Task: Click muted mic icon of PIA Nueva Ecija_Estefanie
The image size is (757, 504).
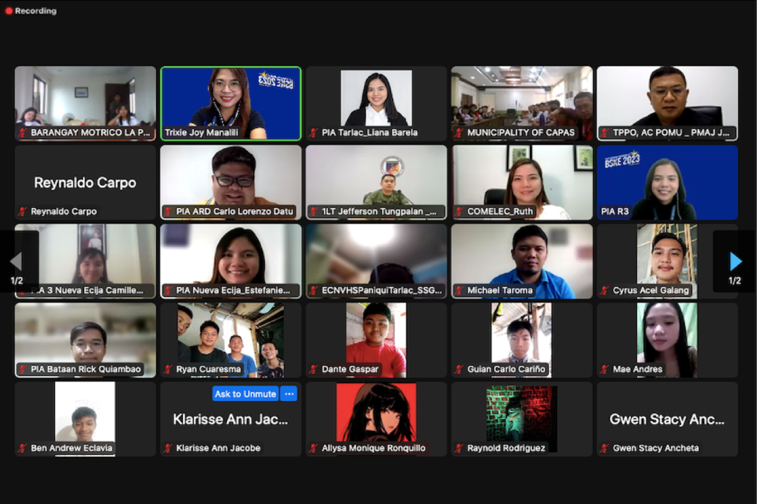Action: click(x=168, y=291)
